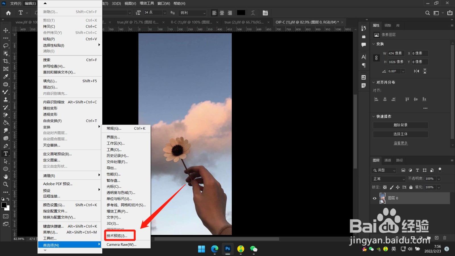Click the 选择主体 button
The image size is (455, 256).
pyautogui.click(x=400, y=134)
